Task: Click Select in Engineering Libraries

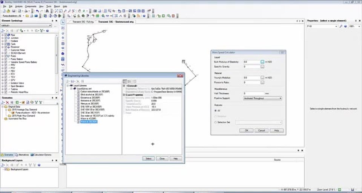Action: pyautogui.click(x=149, y=159)
